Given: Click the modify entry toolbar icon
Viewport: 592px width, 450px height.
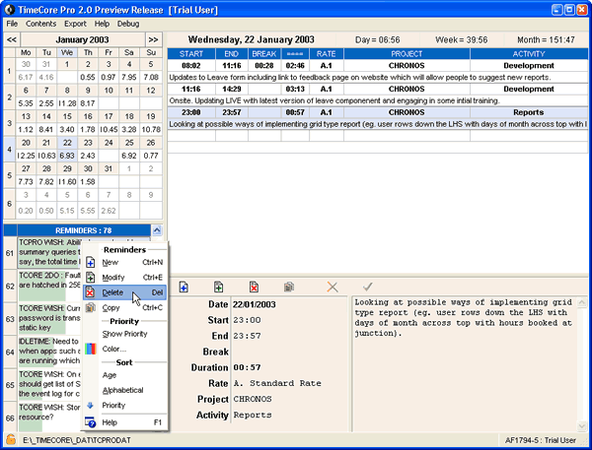Looking at the screenshot, I should [x=219, y=288].
